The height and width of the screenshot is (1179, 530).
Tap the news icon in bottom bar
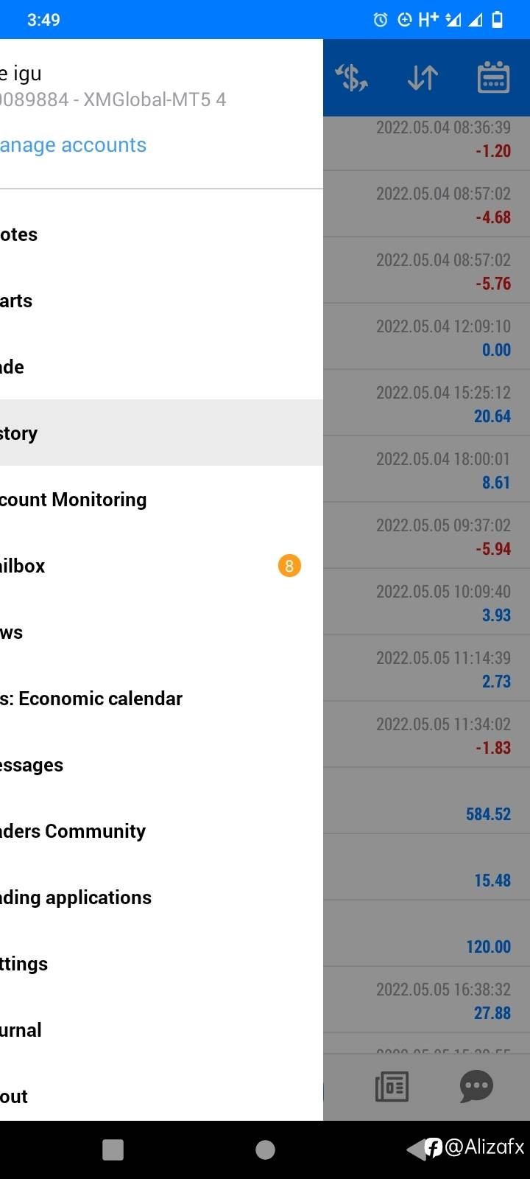tap(392, 1086)
